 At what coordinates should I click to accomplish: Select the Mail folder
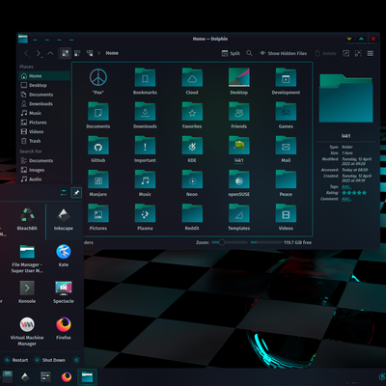point(286,149)
